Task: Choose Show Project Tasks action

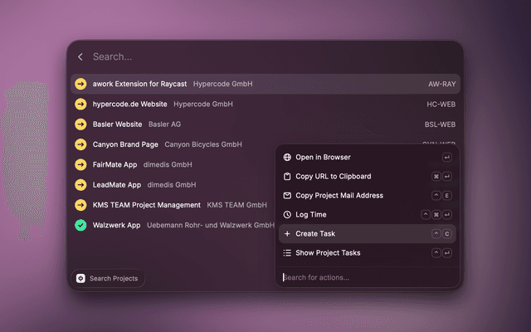Action: click(x=368, y=252)
